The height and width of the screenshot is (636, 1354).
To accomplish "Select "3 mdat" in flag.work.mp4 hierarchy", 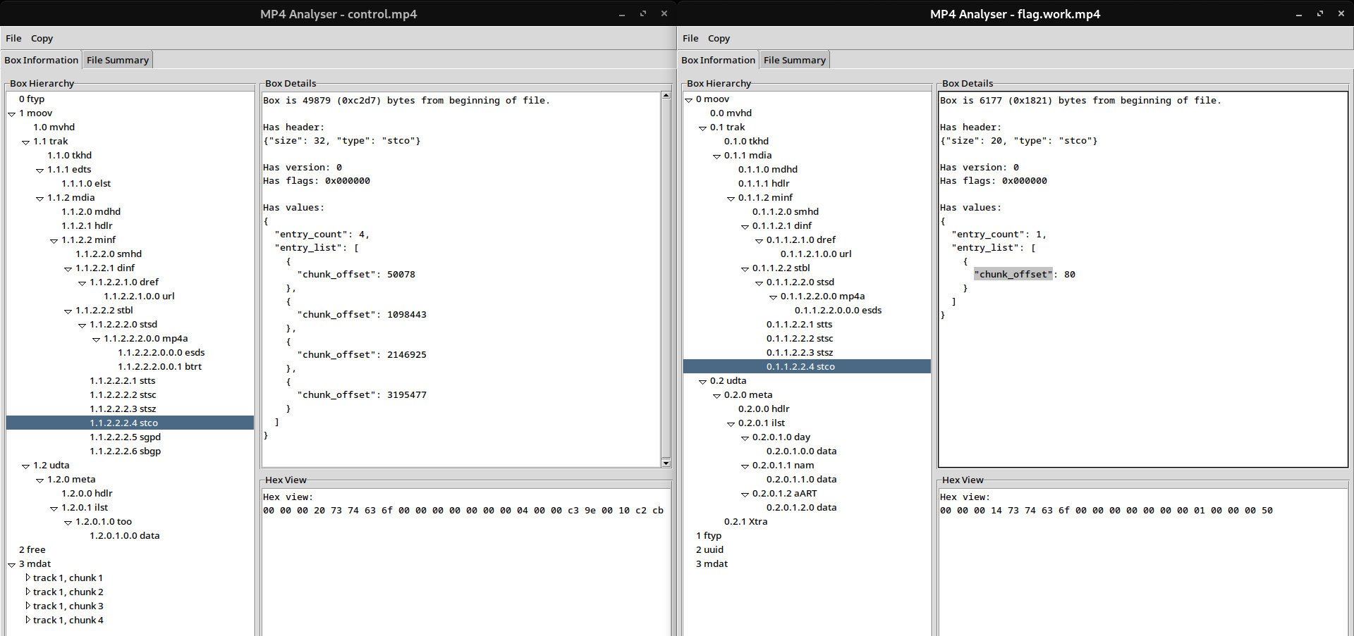I will click(x=712, y=563).
